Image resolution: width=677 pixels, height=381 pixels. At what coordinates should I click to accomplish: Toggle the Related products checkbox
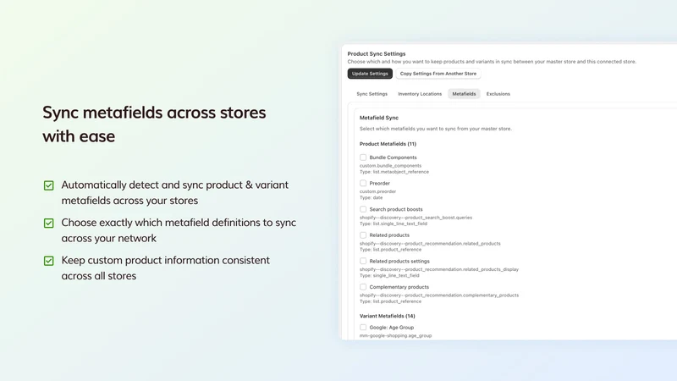[x=363, y=235]
